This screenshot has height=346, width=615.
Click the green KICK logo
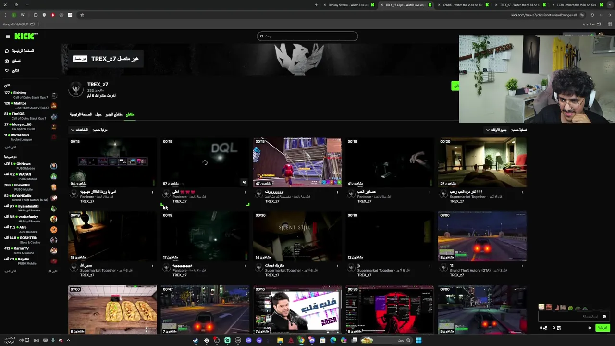pos(25,36)
